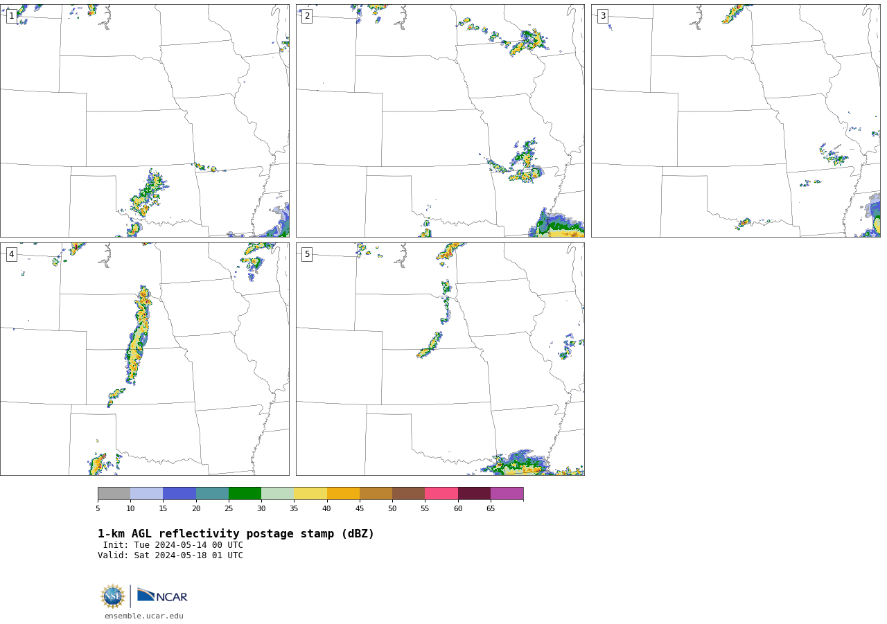The height and width of the screenshot is (624, 887).
Task: Click the panel number 4 label
Action: pyautogui.click(x=11, y=254)
